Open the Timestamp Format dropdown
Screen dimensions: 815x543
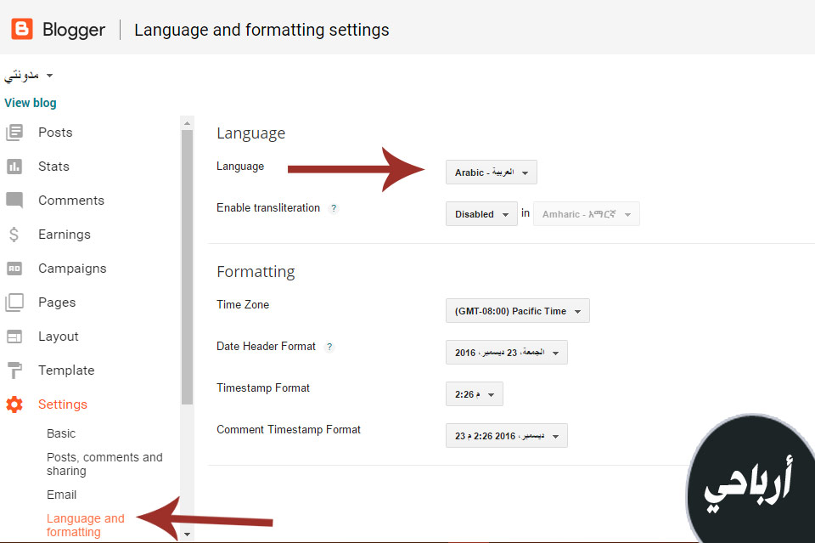coord(474,394)
